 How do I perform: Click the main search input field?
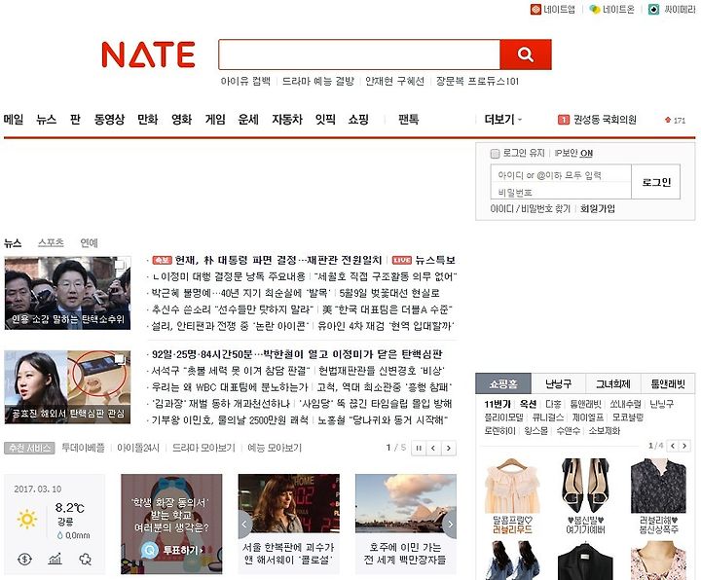359,54
